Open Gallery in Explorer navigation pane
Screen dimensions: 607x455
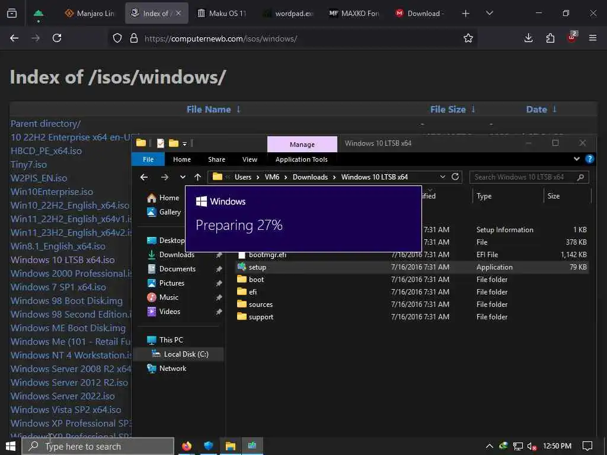[164, 212]
